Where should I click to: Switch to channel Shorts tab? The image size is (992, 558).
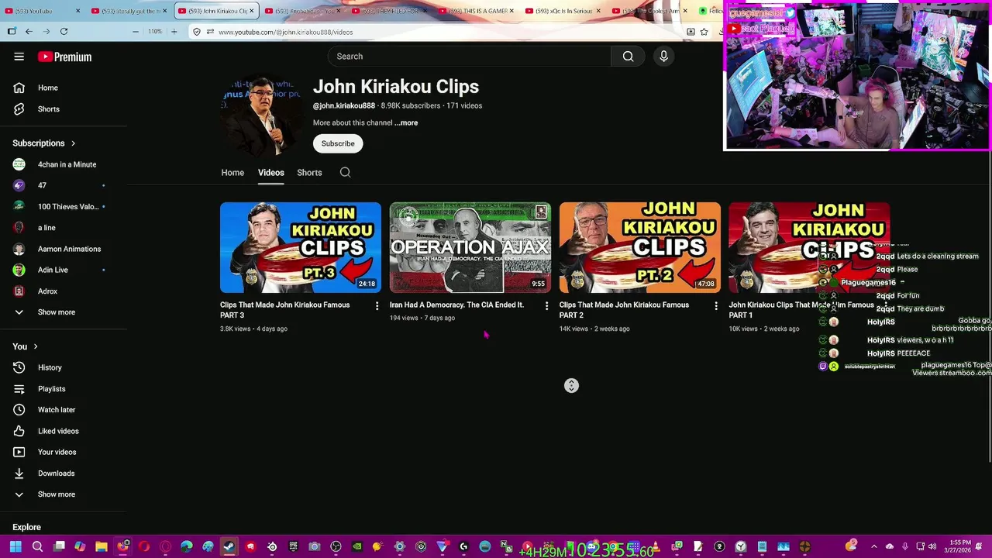click(309, 173)
